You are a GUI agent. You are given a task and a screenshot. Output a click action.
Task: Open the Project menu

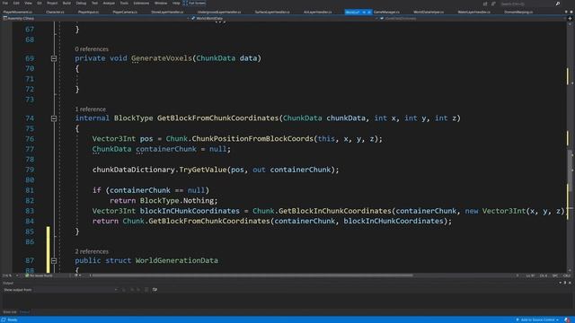pos(52,3)
